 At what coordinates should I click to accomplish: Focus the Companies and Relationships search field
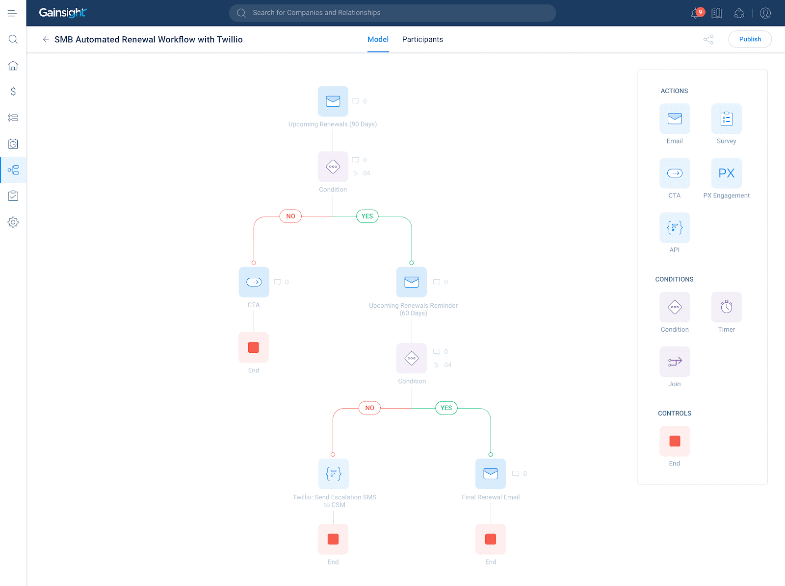pos(392,13)
